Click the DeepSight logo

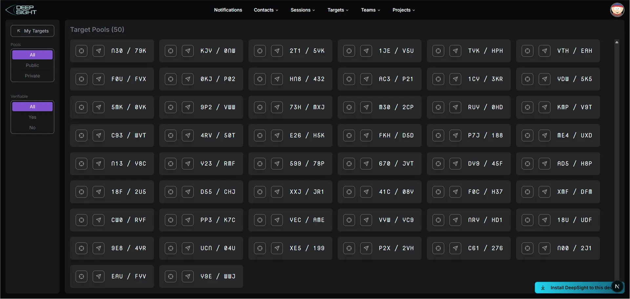(21, 10)
